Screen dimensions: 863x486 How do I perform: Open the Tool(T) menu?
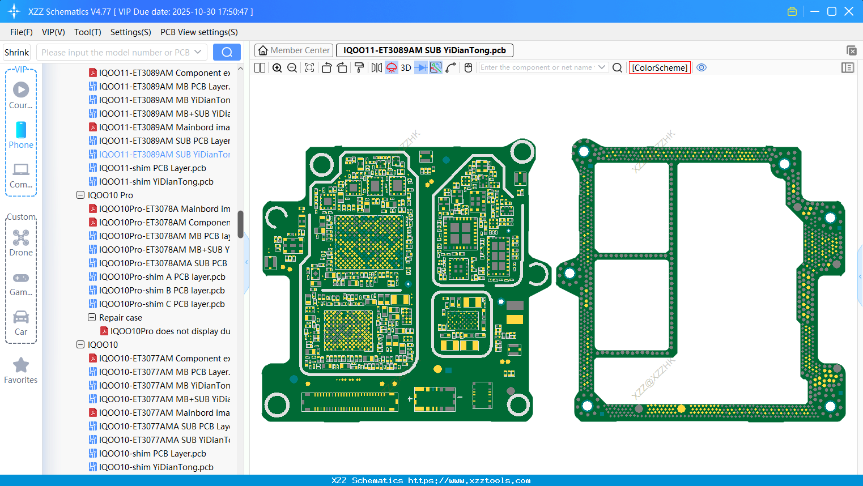(87, 32)
